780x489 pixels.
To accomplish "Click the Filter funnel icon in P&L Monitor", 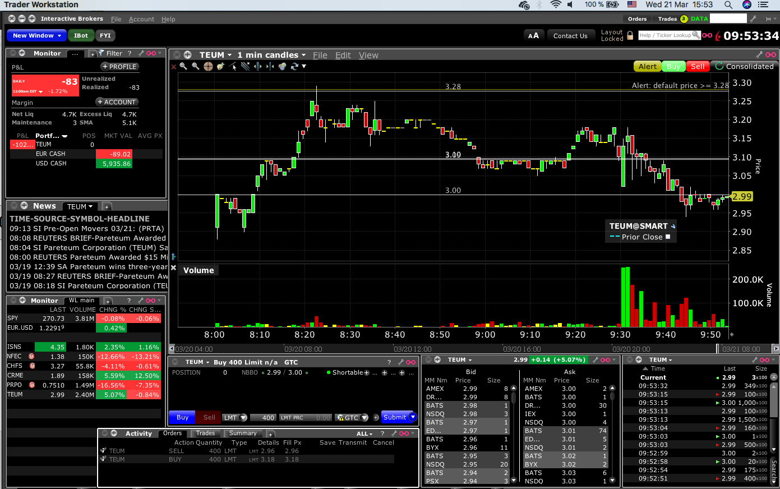I will [101, 53].
